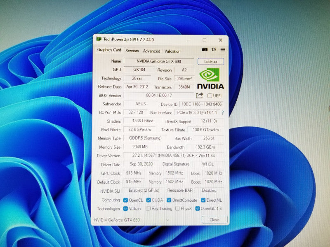Click the Close button at bottom
This screenshot has width=330, height=247.
pos(214,220)
